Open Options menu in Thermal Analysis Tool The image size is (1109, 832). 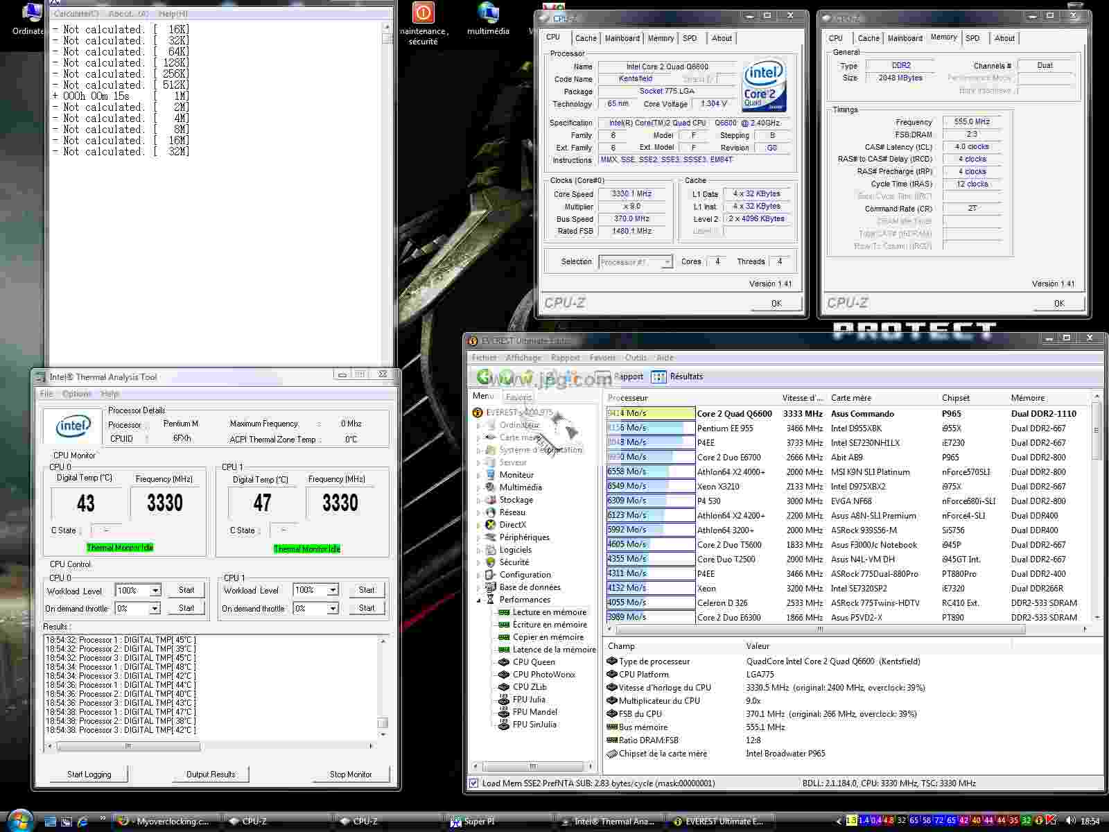click(77, 394)
